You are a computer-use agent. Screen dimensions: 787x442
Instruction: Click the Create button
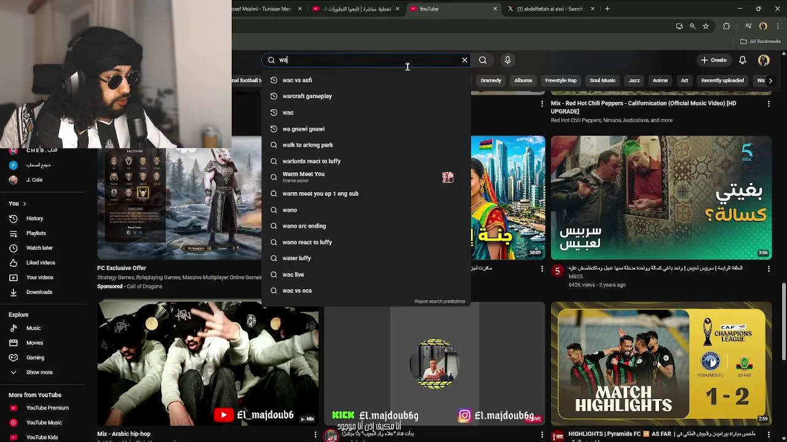714,60
